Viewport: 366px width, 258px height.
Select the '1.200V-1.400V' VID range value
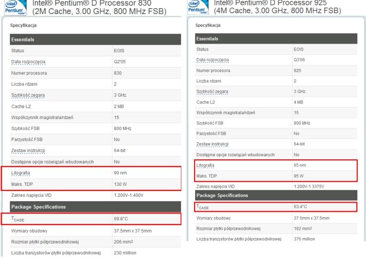pyautogui.click(x=129, y=195)
